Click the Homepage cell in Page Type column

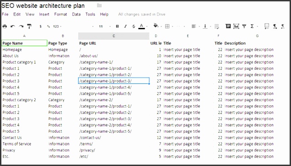click(x=63, y=49)
